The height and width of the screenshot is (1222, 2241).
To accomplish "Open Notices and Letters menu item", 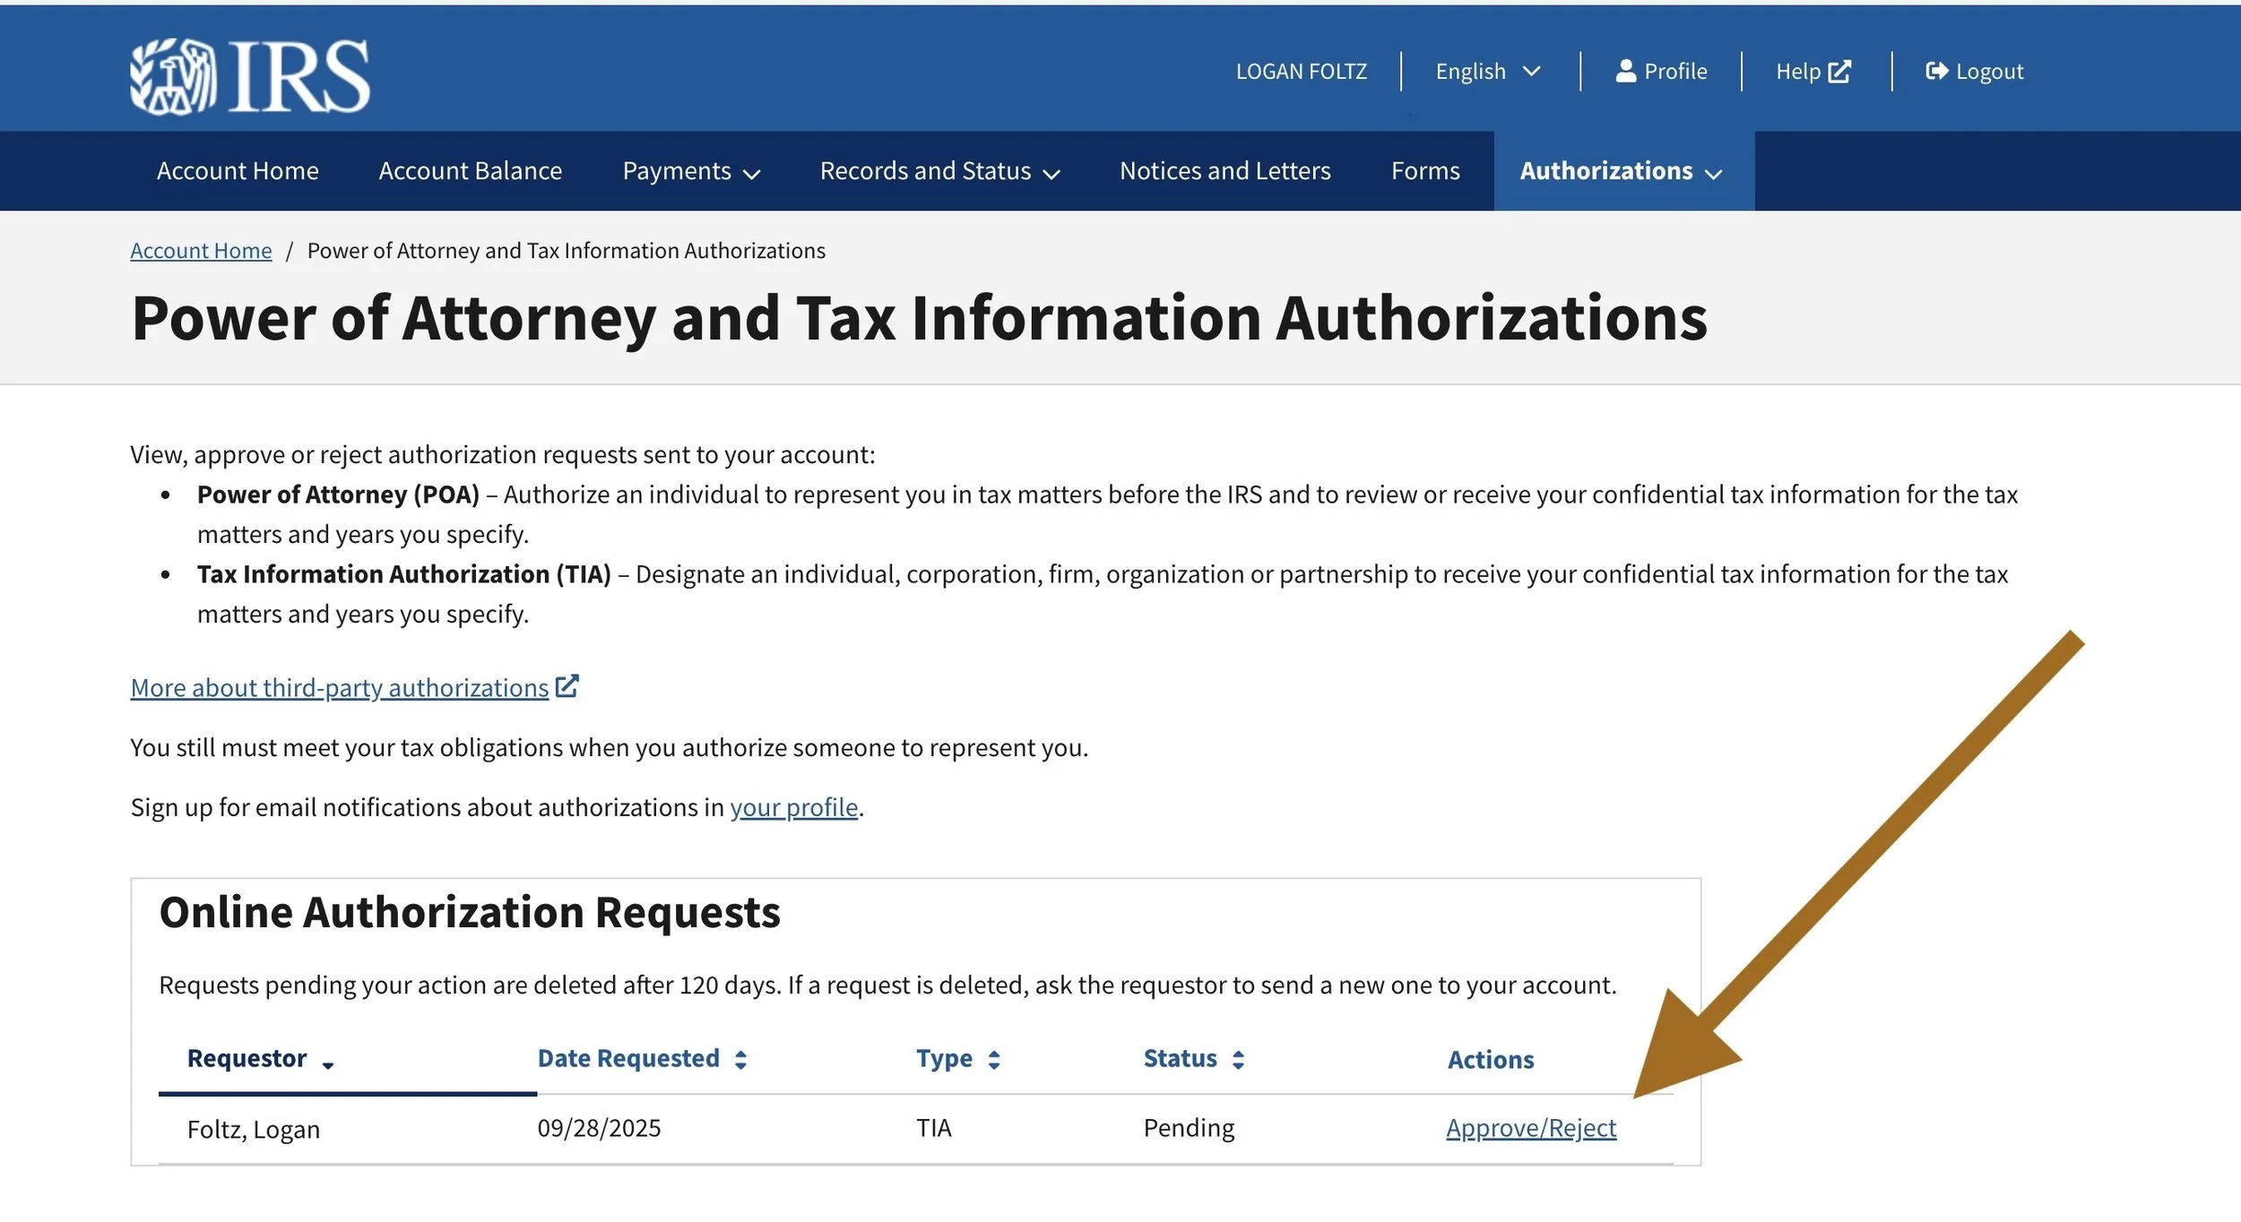I will pyautogui.click(x=1224, y=171).
